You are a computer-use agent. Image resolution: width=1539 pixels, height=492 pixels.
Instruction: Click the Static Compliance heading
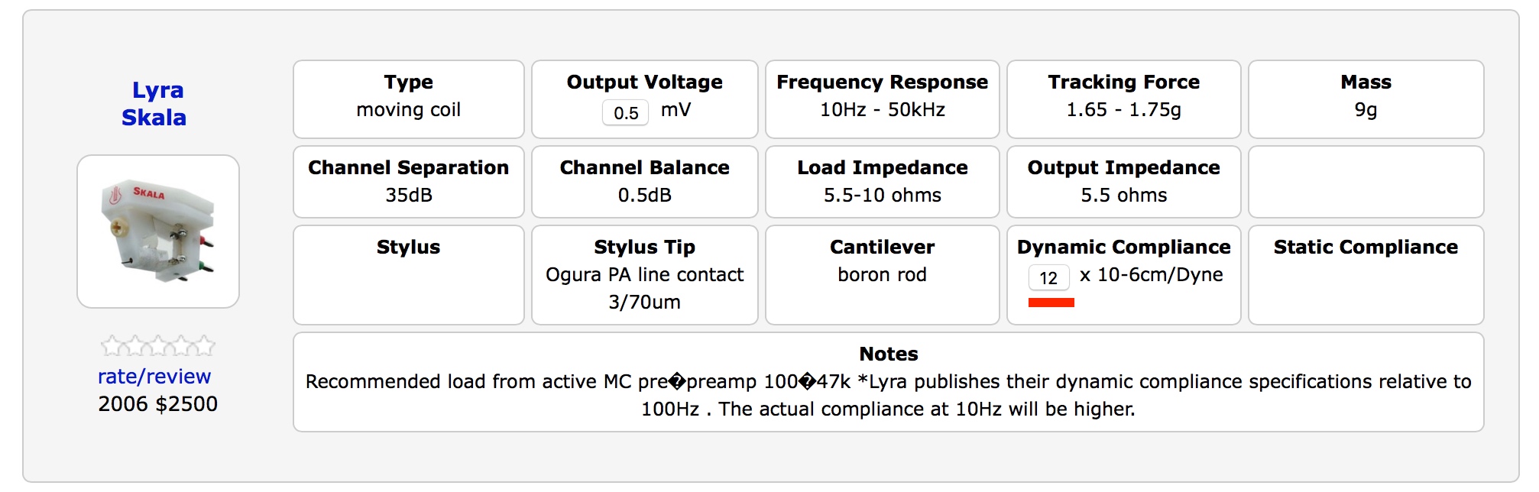click(x=1366, y=247)
